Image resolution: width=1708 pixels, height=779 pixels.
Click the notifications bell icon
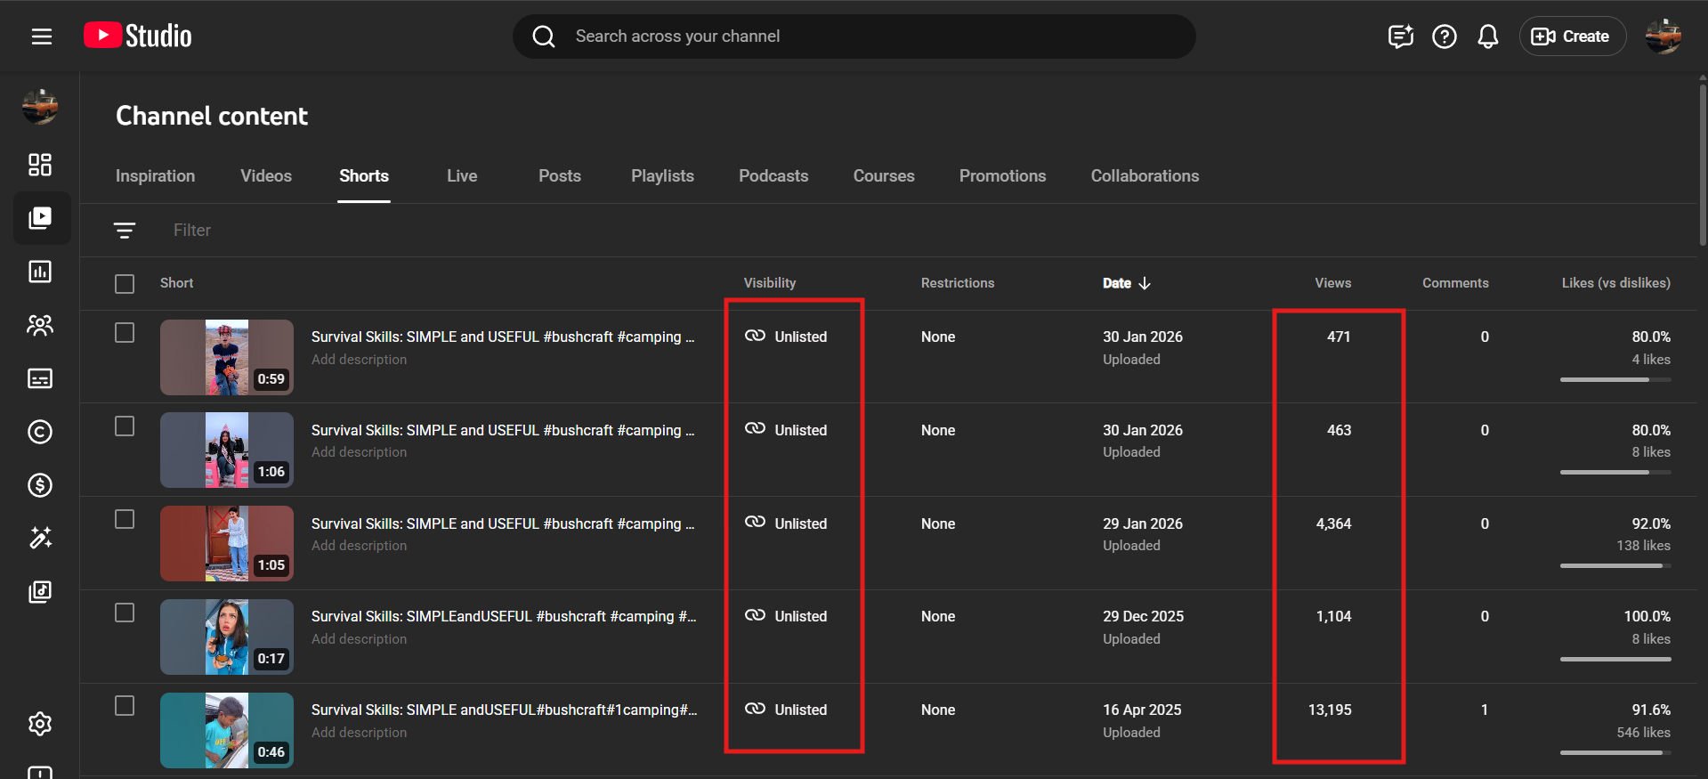click(1487, 37)
